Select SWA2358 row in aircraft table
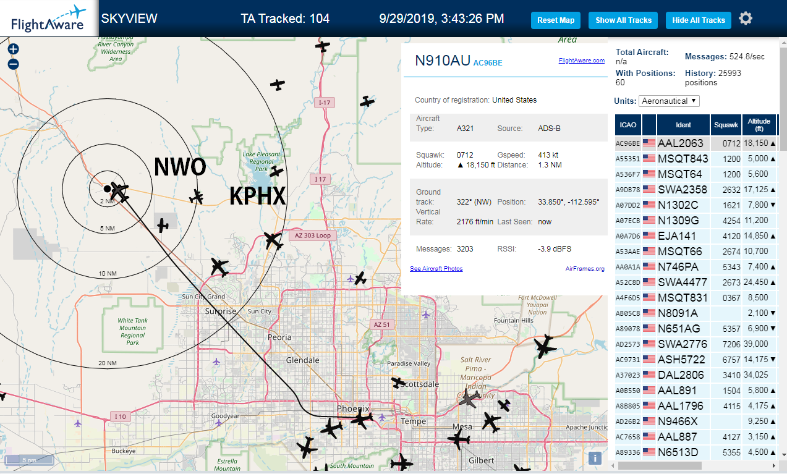The width and height of the screenshot is (787, 474). 696,189
